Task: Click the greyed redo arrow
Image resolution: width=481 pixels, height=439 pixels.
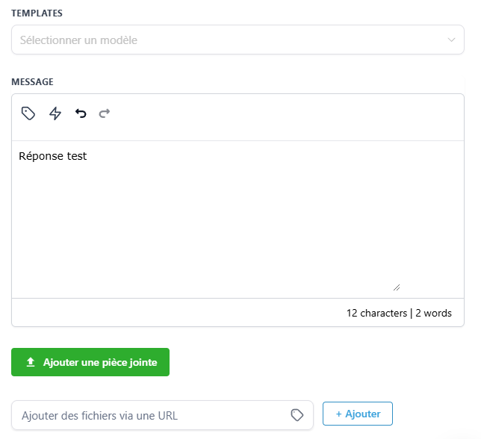Action: click(x=105, y=113)
